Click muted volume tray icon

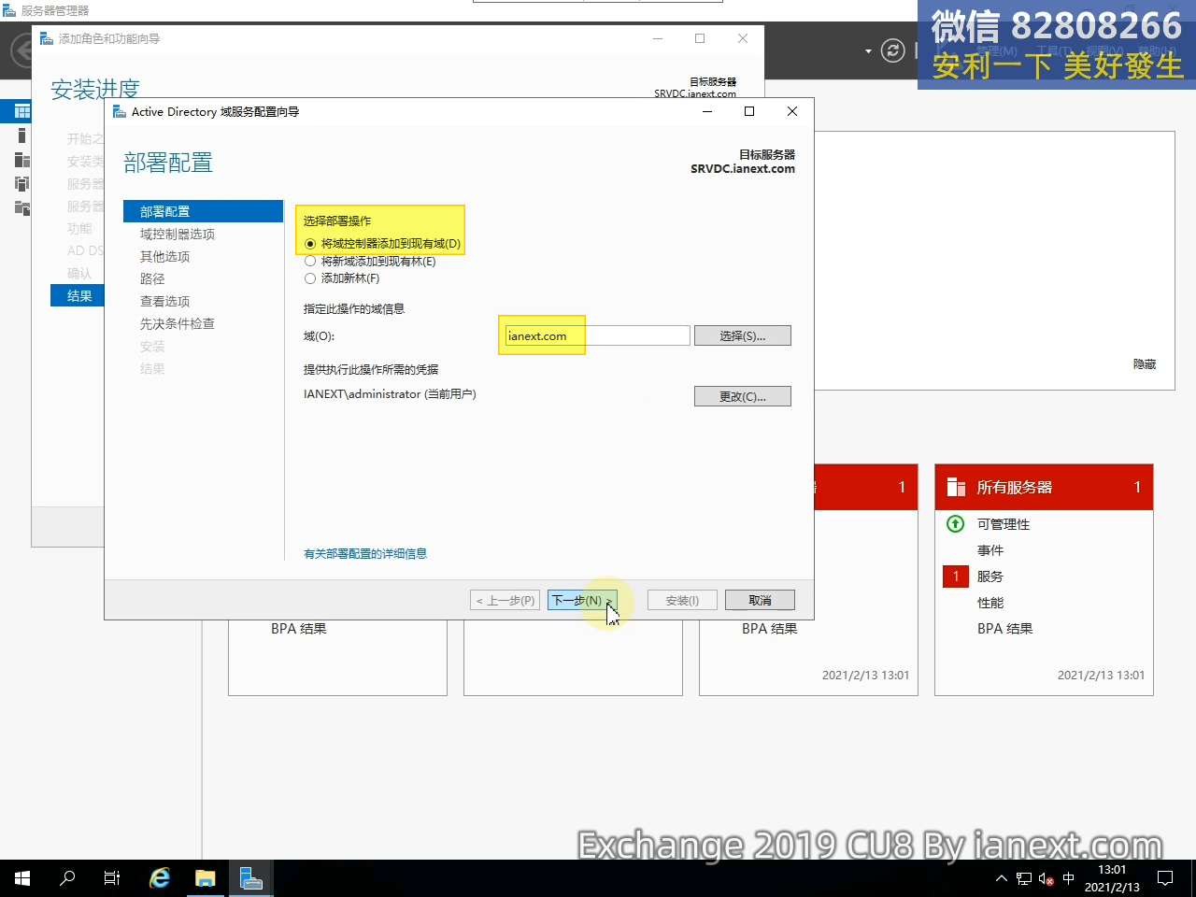point(1046,878)
